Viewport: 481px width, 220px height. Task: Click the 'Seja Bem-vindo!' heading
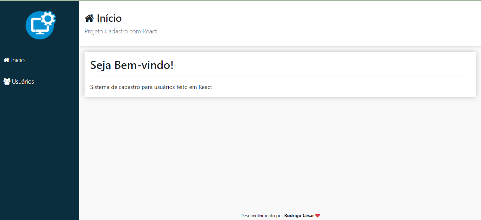(132, 65)
